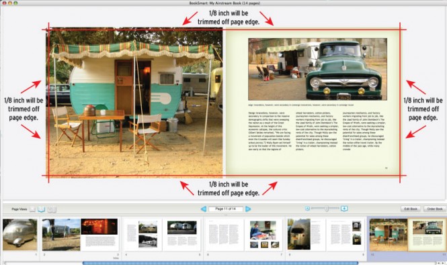The height and width of the screenshot is (265, 447).
Task: Select page 3 thumbnail with orange lights
Action: [99, 235]
